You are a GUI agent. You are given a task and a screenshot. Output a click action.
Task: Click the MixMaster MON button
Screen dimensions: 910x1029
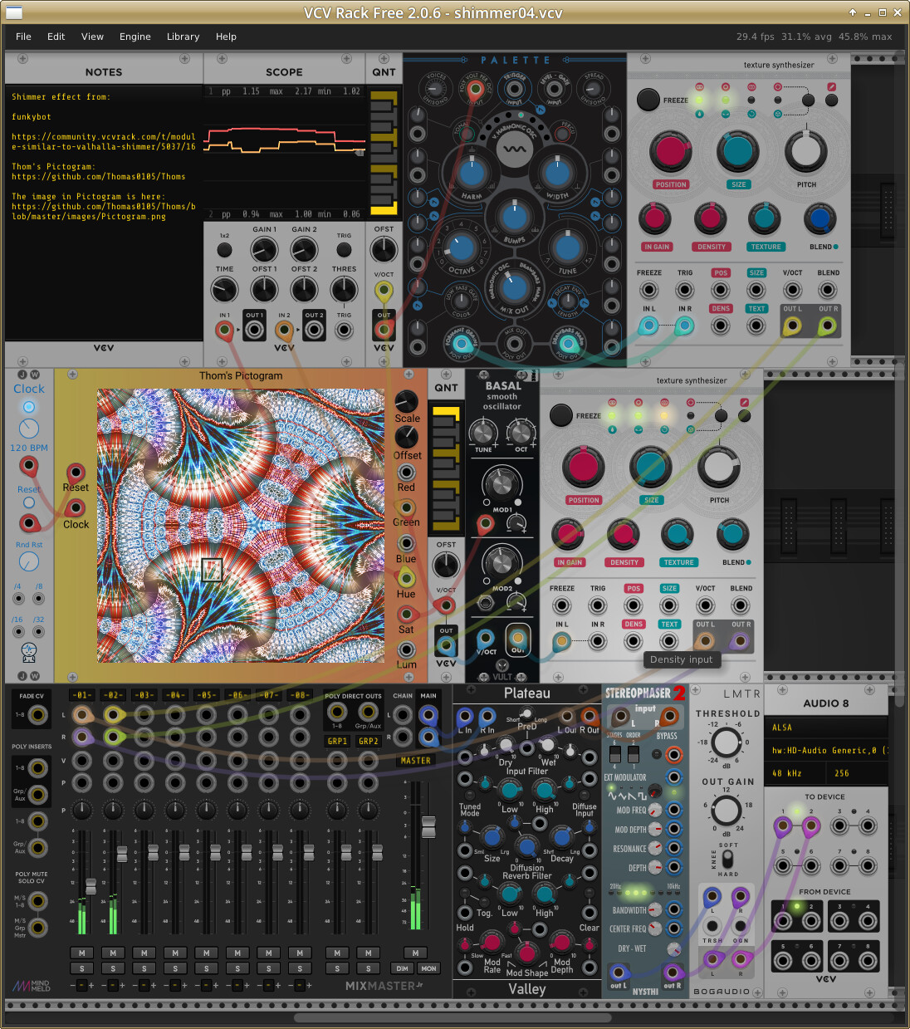click(428, 968)
